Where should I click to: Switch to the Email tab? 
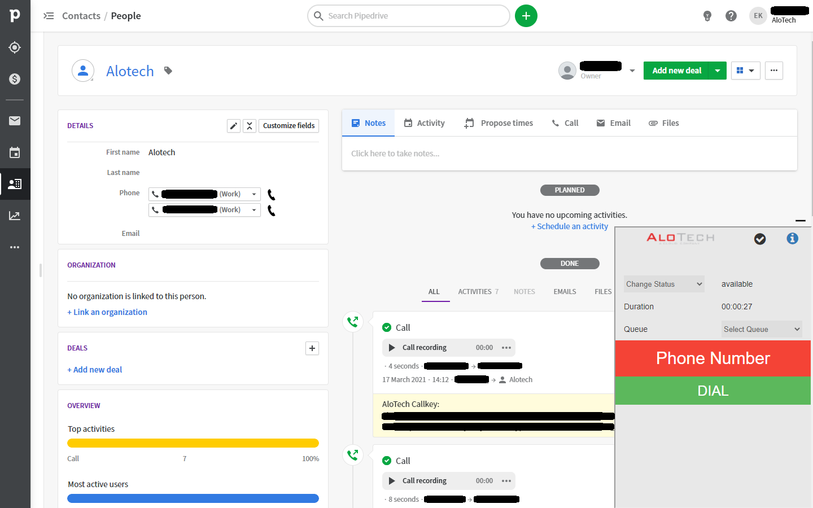pyautogui.click(x=614, y=123)
